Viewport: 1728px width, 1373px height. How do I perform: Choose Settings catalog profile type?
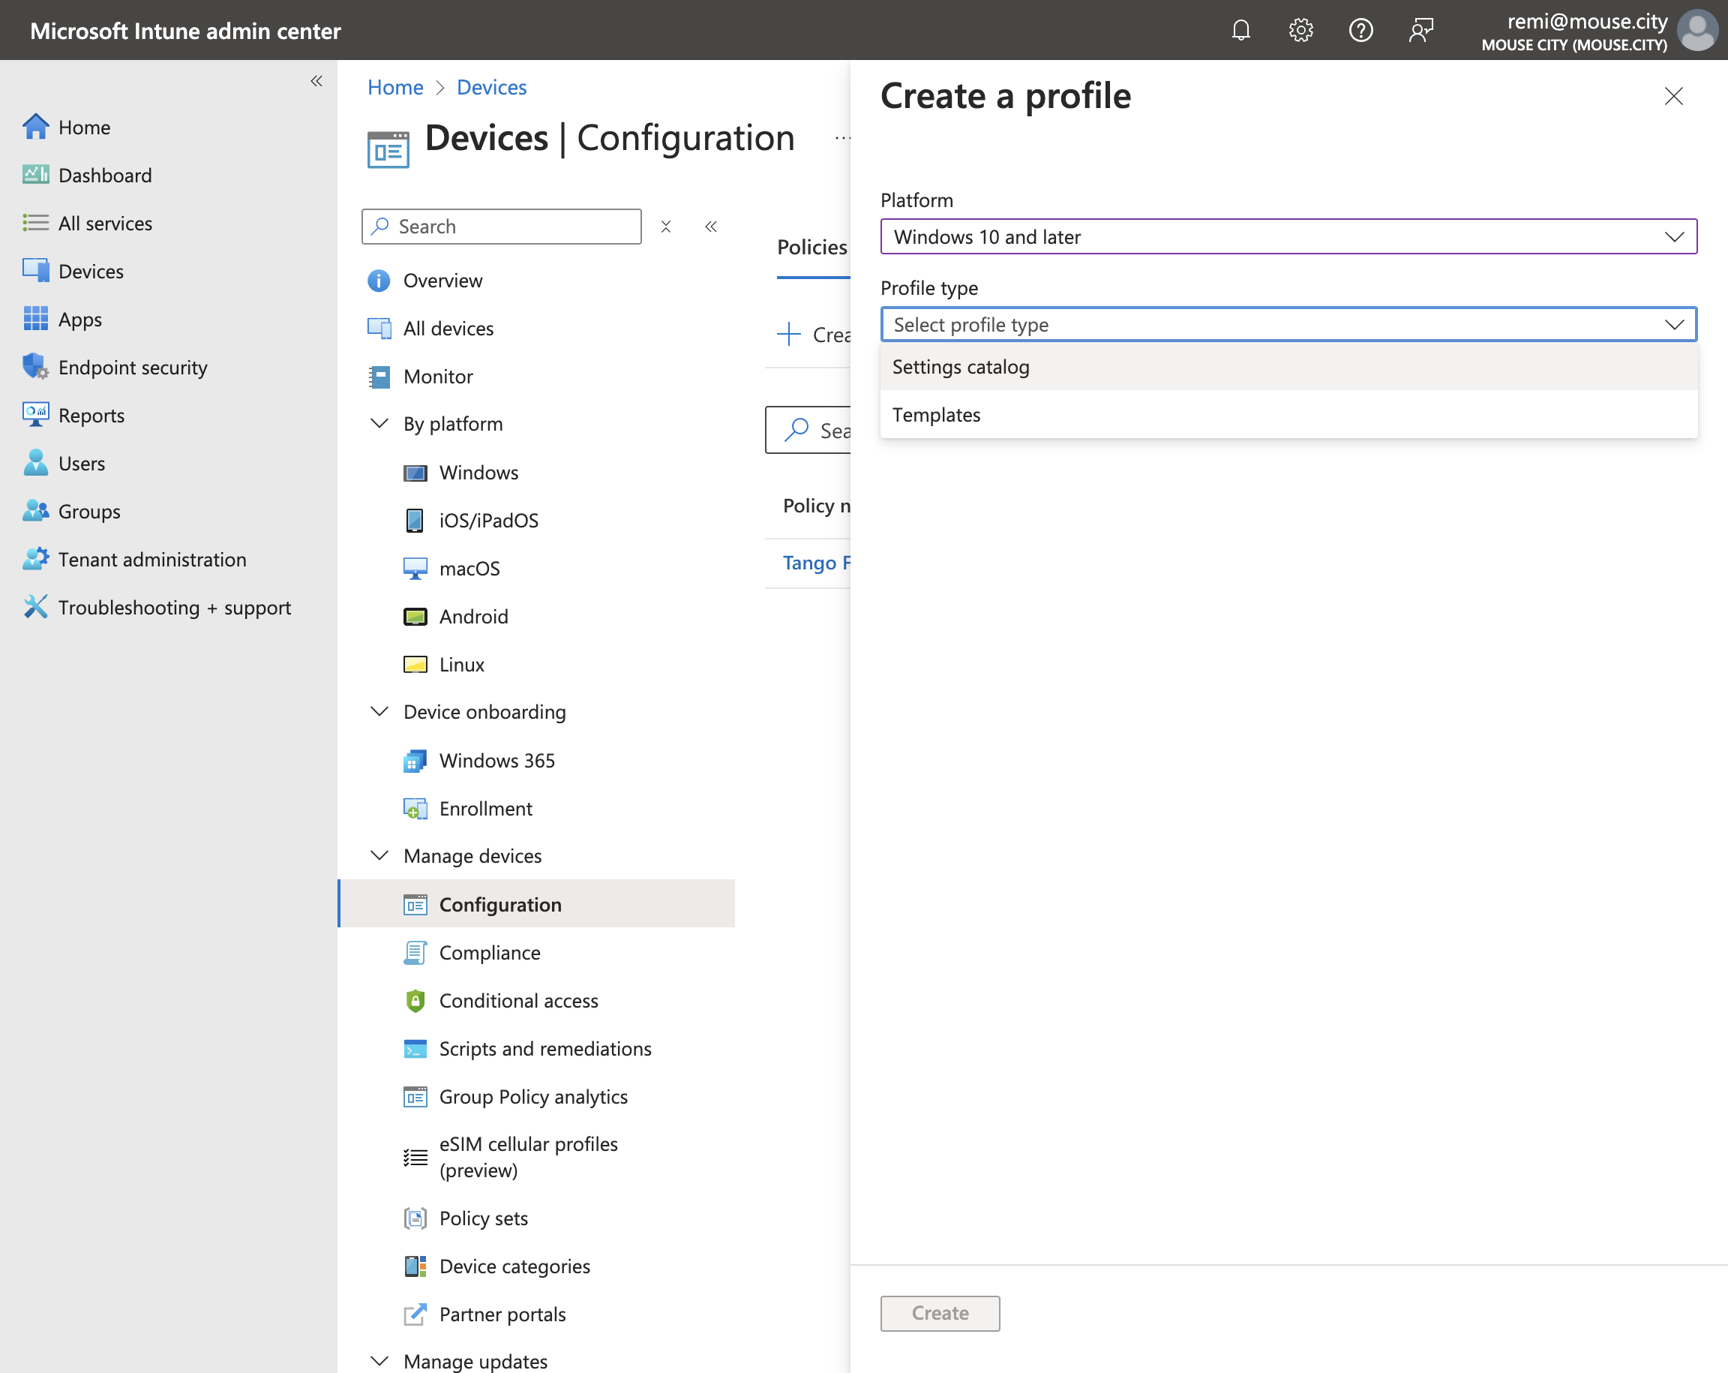(1288, 366)
